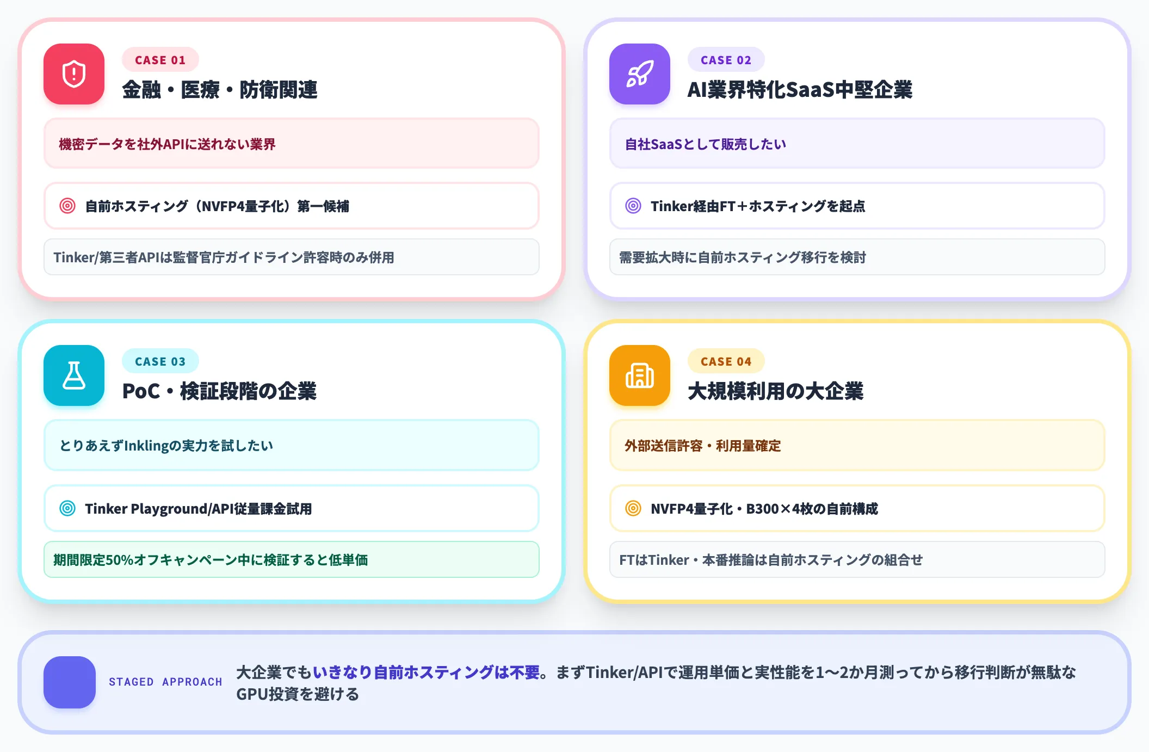Click note 需要拡大時に自前ホスティング移行を検討
The height and width of the screenshot is (752, 1149).
(x=857, y=257)
